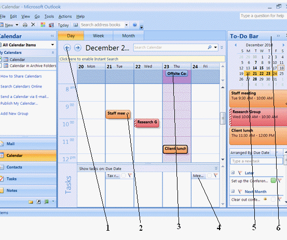Open the Go menu
The image size is (287, 240).
(x=37, y=17)
